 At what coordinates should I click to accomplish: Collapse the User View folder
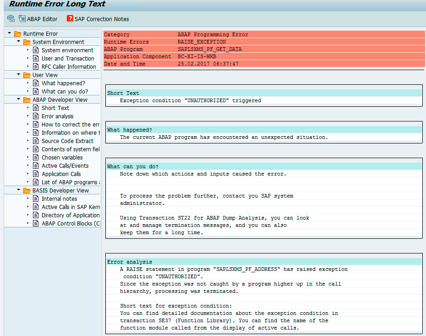[18, 74]
